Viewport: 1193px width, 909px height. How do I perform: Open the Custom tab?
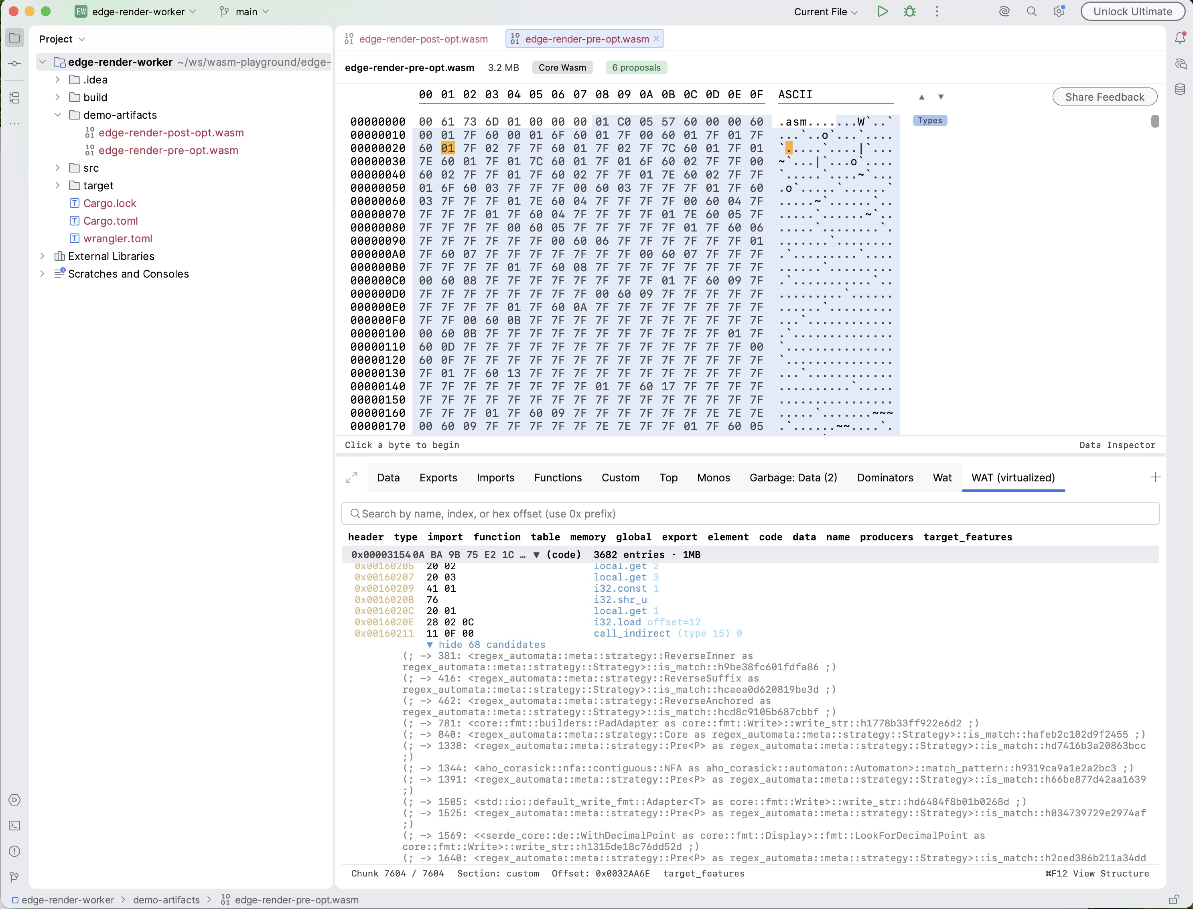tap(621, 478)
